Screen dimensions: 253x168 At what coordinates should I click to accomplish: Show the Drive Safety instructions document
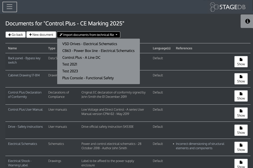[241, 130]
